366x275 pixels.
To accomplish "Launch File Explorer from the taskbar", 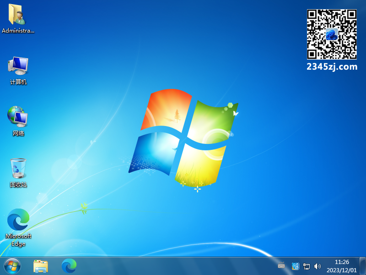I will tap(41, 266).
